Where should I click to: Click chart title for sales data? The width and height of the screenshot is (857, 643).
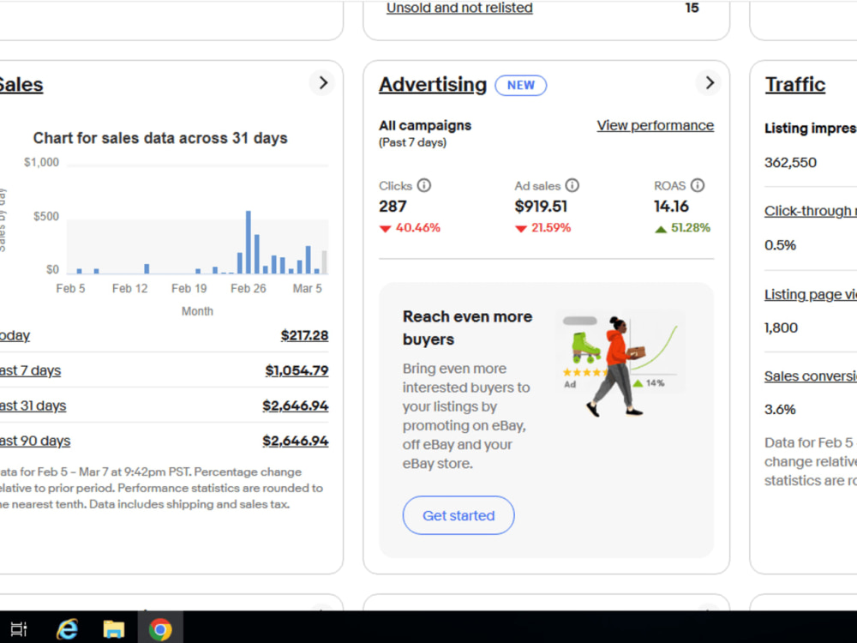(160, 138)
